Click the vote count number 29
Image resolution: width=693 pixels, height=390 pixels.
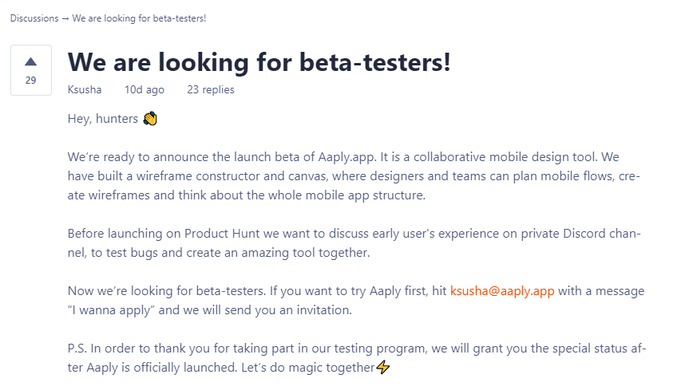30,81
